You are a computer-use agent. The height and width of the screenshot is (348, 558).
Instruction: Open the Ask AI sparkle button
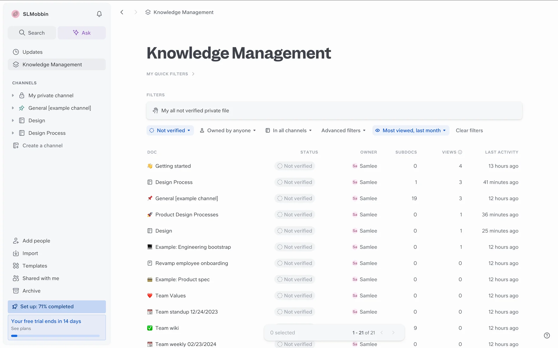point(82,33)
